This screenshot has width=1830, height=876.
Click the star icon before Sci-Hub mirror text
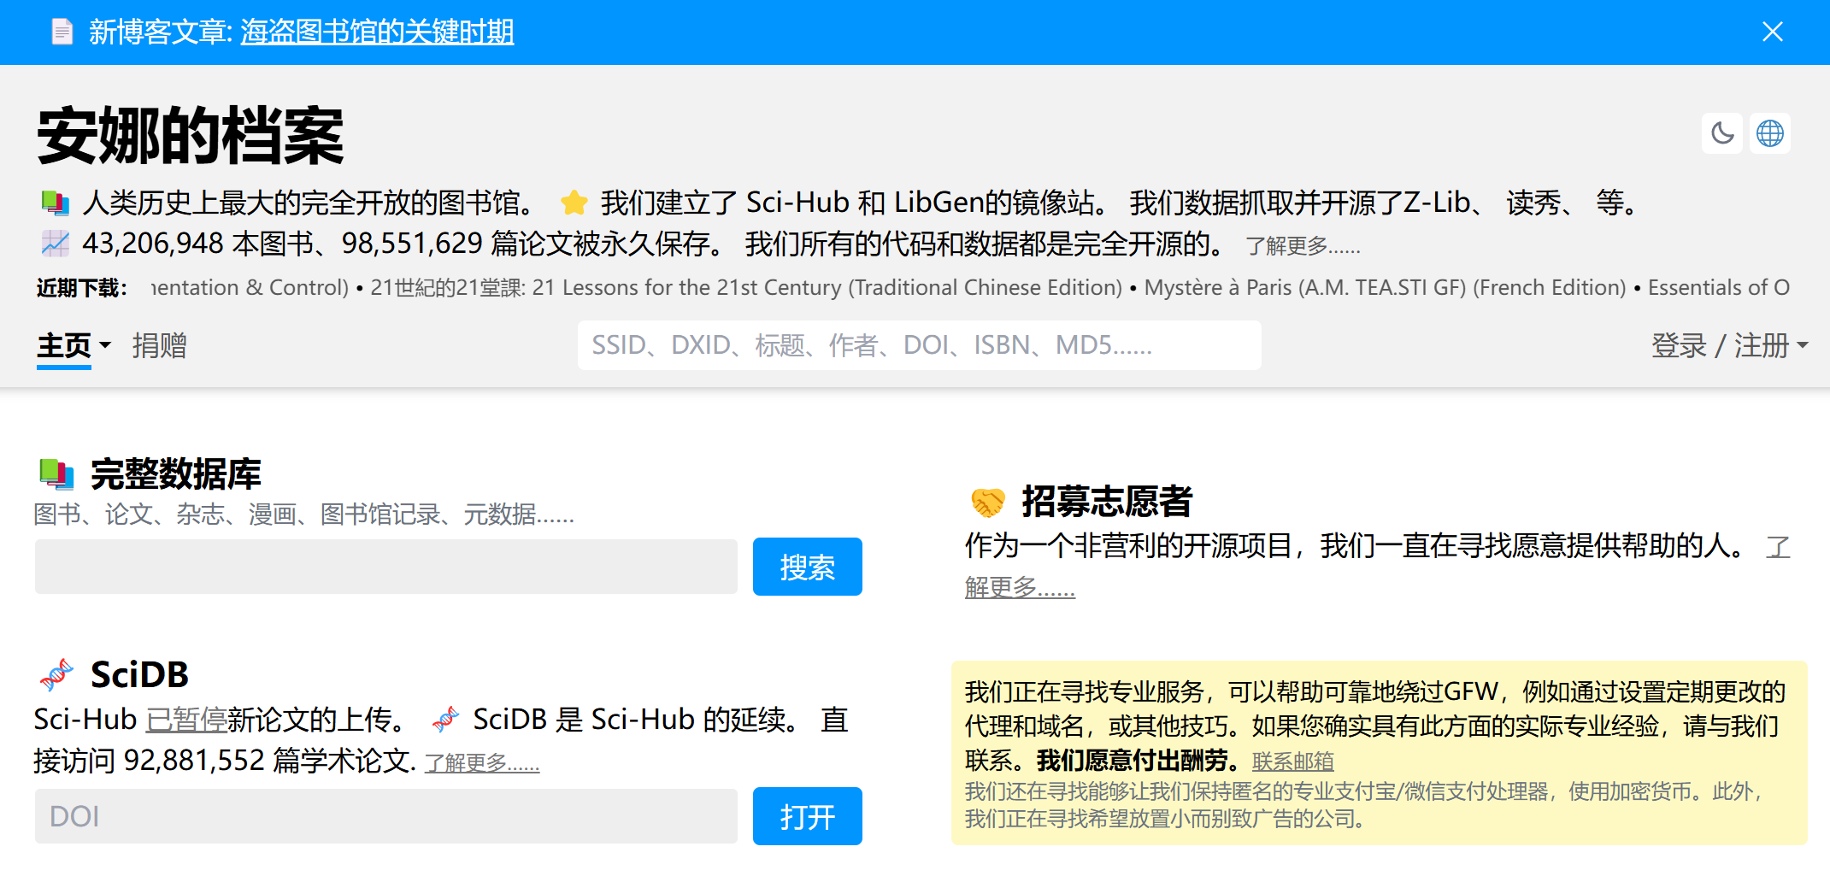[x=574, y=203]
